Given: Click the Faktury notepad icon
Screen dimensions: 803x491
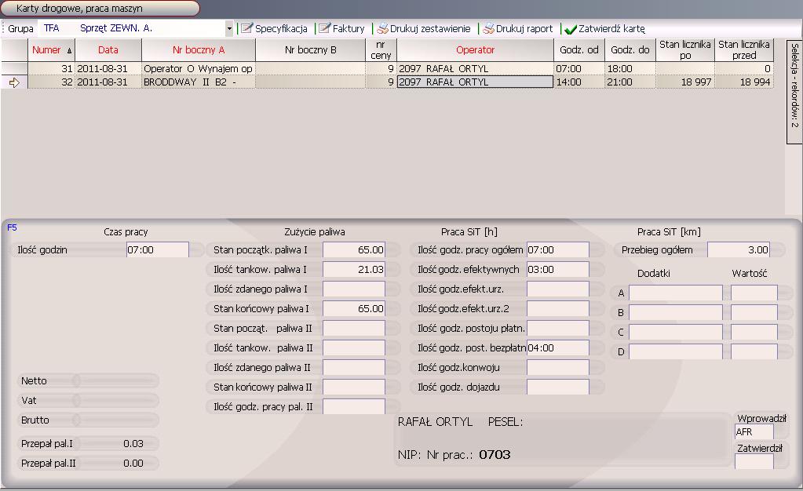Looking at the screenshot, I should tap(324, 29).
